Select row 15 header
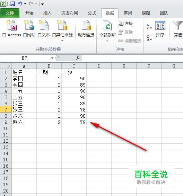183x196 pixels. point(6,160)
